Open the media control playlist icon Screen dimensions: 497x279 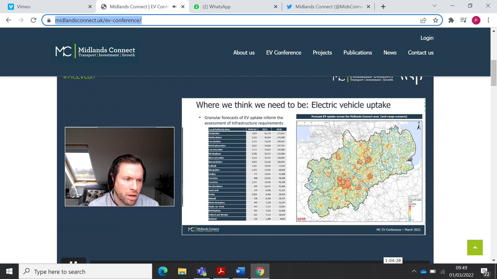click(463, 20)
